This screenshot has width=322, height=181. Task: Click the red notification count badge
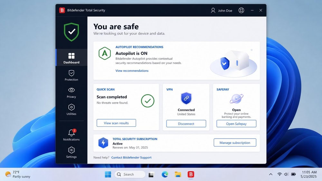tap(74, 131)
